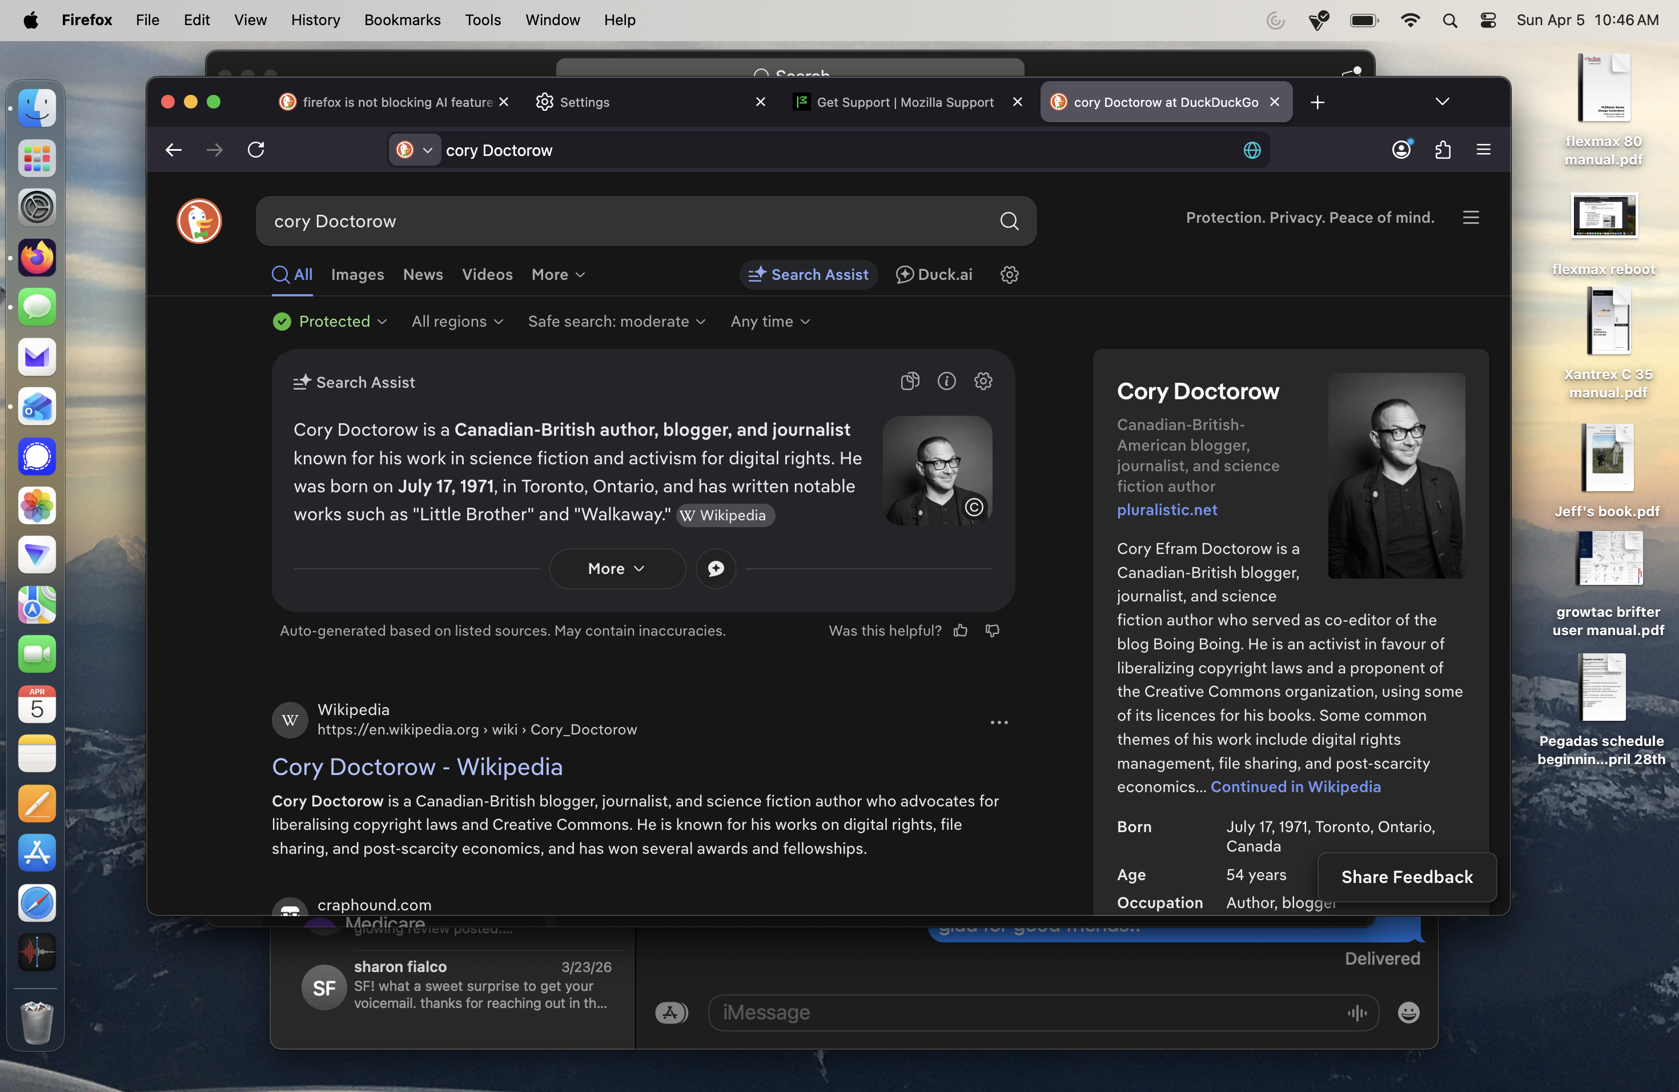Click the Firefox account profile icon
This screenshot has height=1092, width=1679.
pyautogui.click(x=1401, y=150)
